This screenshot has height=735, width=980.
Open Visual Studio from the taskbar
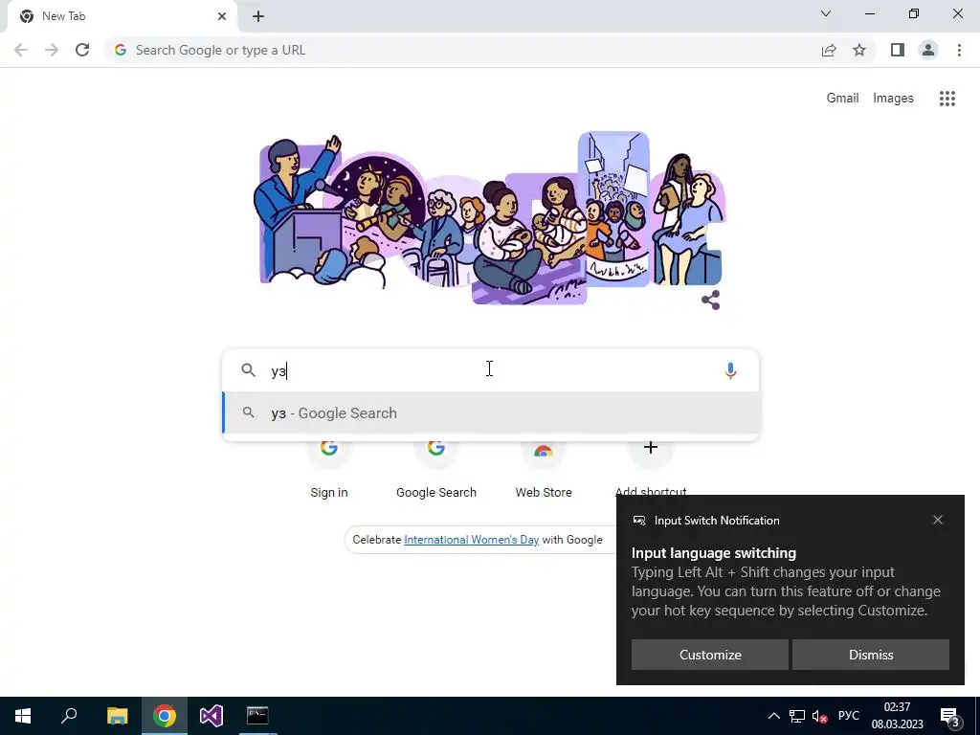coord(212,716)
